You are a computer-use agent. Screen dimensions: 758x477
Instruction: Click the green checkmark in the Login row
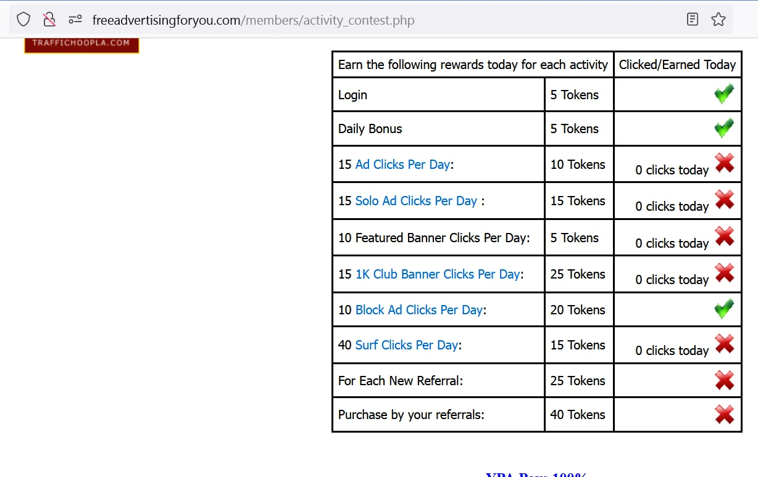click(x=724, y=94)
